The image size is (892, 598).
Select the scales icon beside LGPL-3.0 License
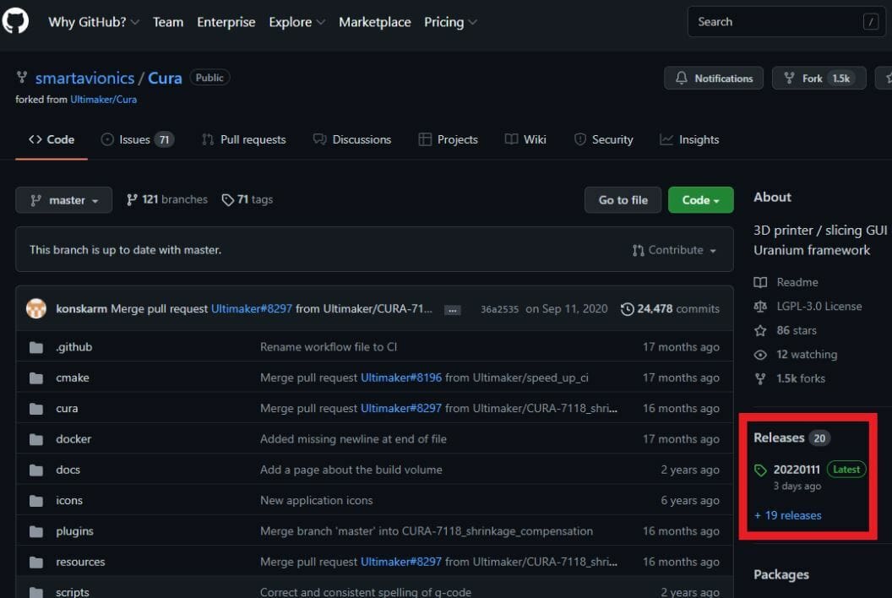760,306
